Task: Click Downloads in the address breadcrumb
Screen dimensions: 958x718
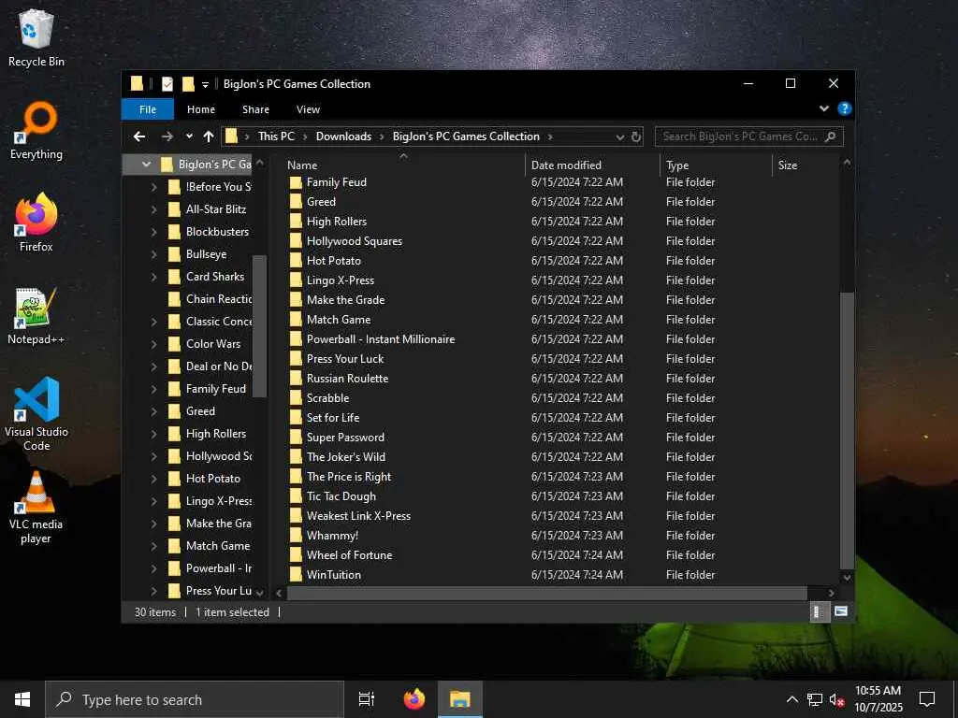Action: pos(343,136)
